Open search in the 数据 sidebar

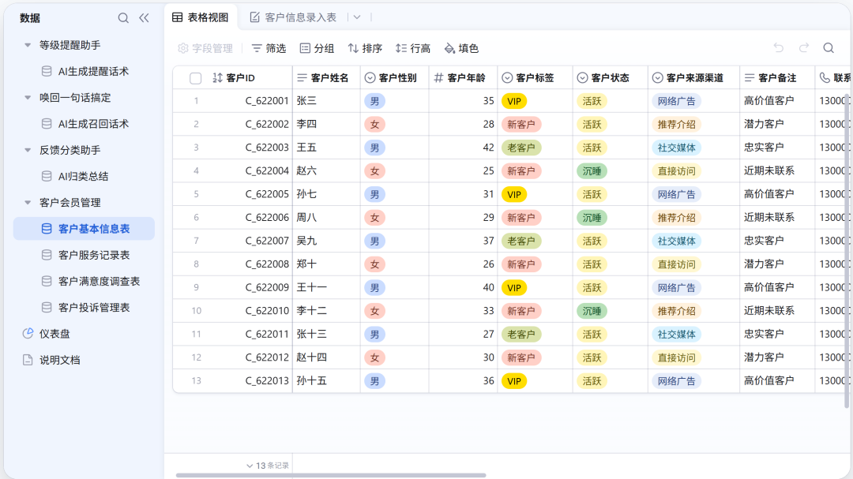click(123, 18)
